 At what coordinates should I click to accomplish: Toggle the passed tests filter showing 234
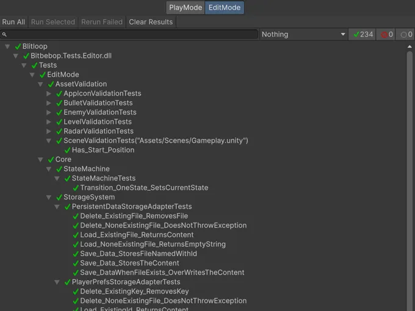click(x=362, y=35)
